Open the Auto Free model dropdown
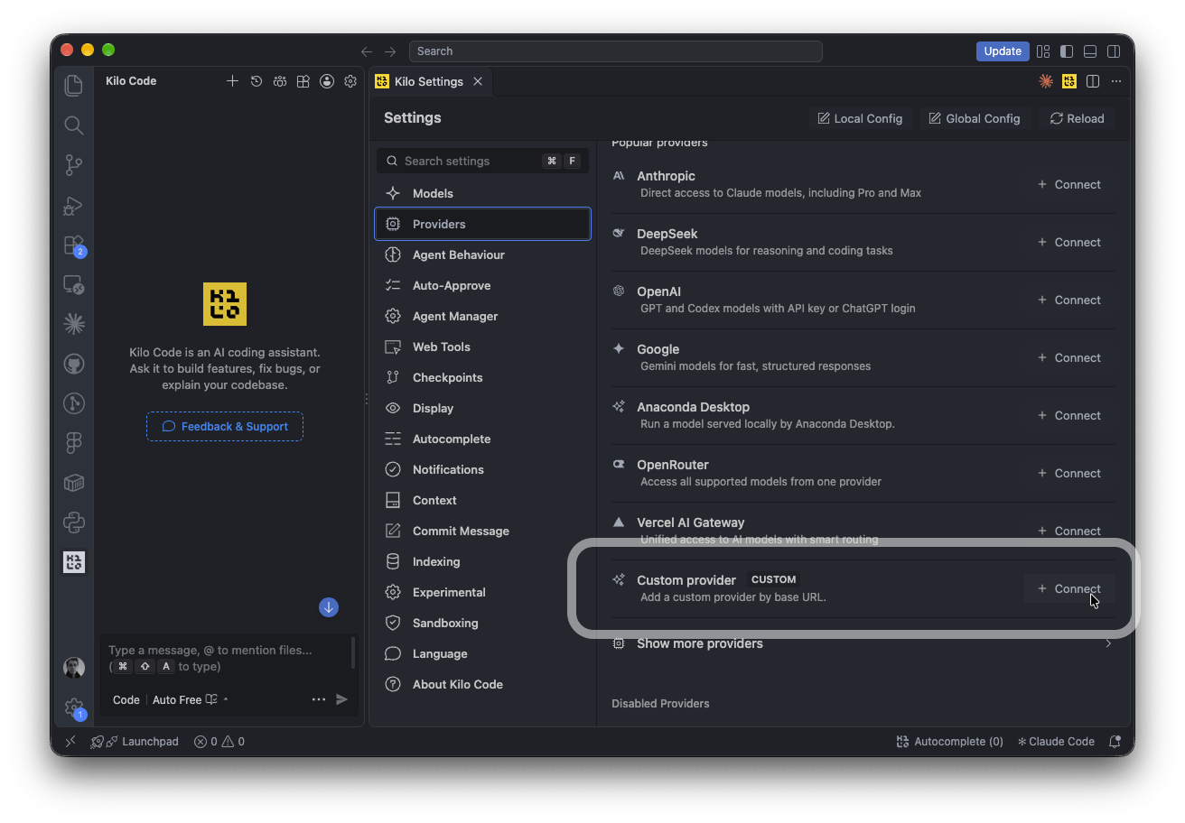 tap(191, 699)
